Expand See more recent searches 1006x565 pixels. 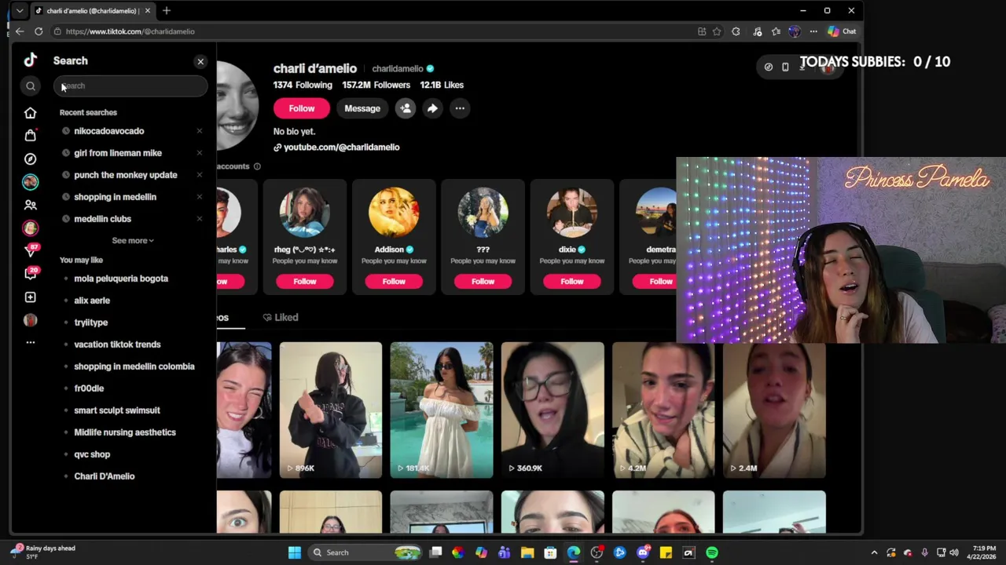pos(132,241)
